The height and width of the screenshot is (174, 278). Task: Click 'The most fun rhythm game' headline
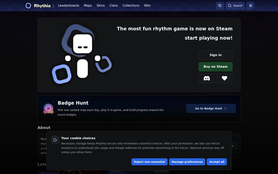coord(175,29)
